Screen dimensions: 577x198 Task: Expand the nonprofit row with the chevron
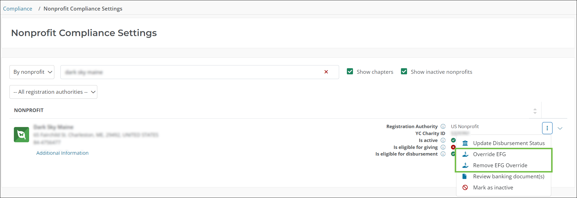560,128
